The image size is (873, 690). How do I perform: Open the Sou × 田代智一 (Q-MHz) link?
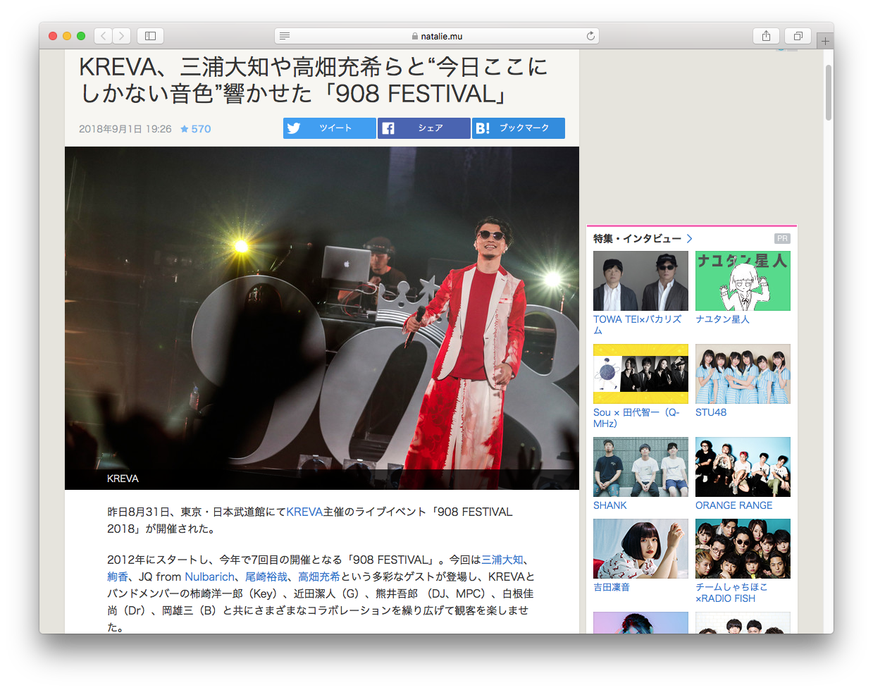pyautogui.click(x=636, y=418)
